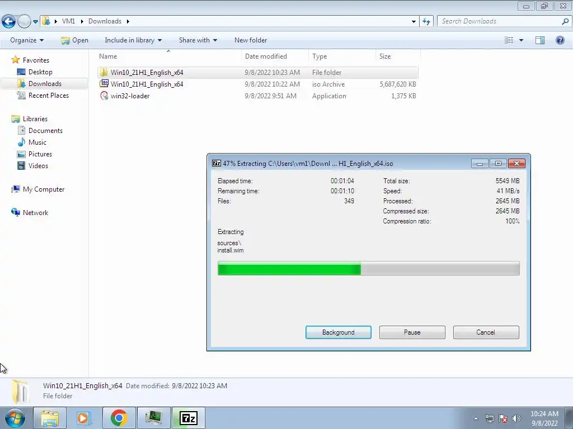
Task: Click the Action Center flag icon
Action: point(503,418)
